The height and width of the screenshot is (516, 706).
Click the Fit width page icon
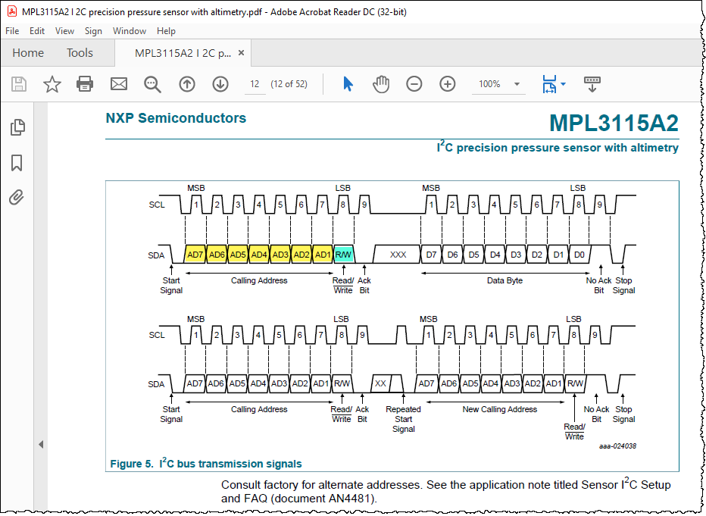[x=549, y=84]
